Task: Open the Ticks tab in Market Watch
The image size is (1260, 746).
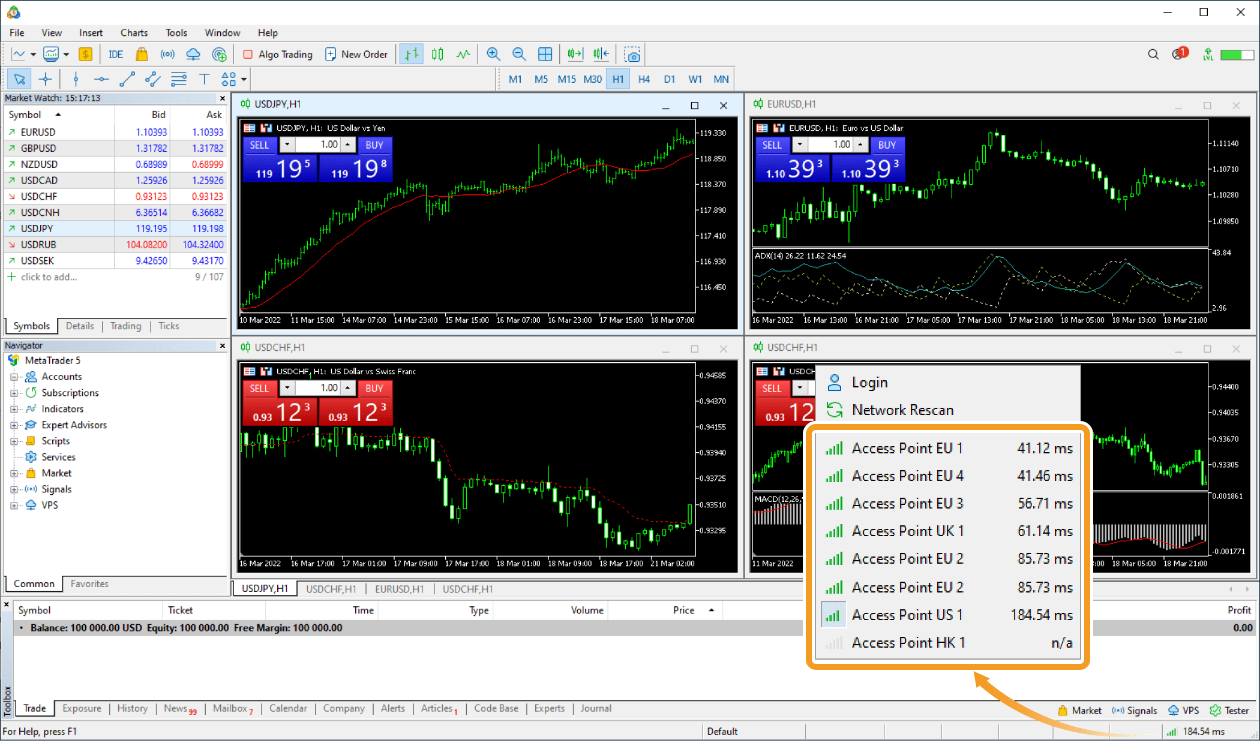Action: click(169, 326)
